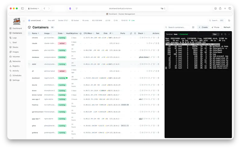Stop the drone container
This screenshot has height=149, width=241.
click(x=140, y=91)
